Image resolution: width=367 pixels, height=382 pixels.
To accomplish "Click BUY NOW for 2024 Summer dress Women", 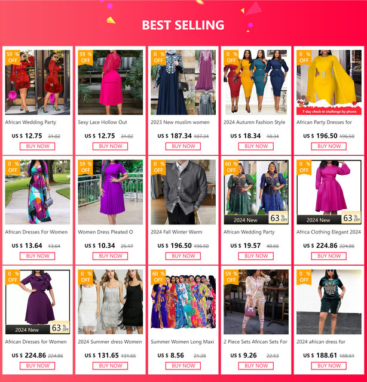I will click(110, 366).
